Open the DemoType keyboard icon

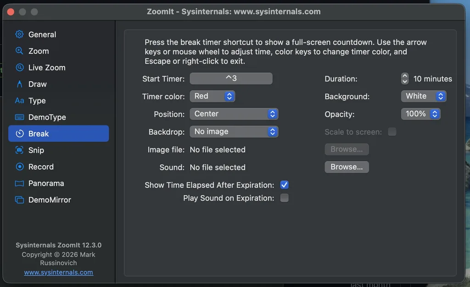pyautogui.click(x=19, y=117)
